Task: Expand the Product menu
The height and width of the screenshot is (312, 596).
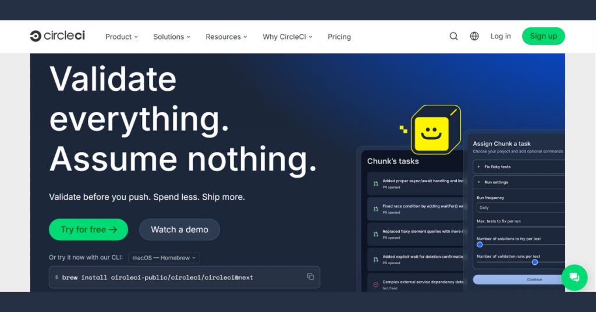Action: [122, 37]
